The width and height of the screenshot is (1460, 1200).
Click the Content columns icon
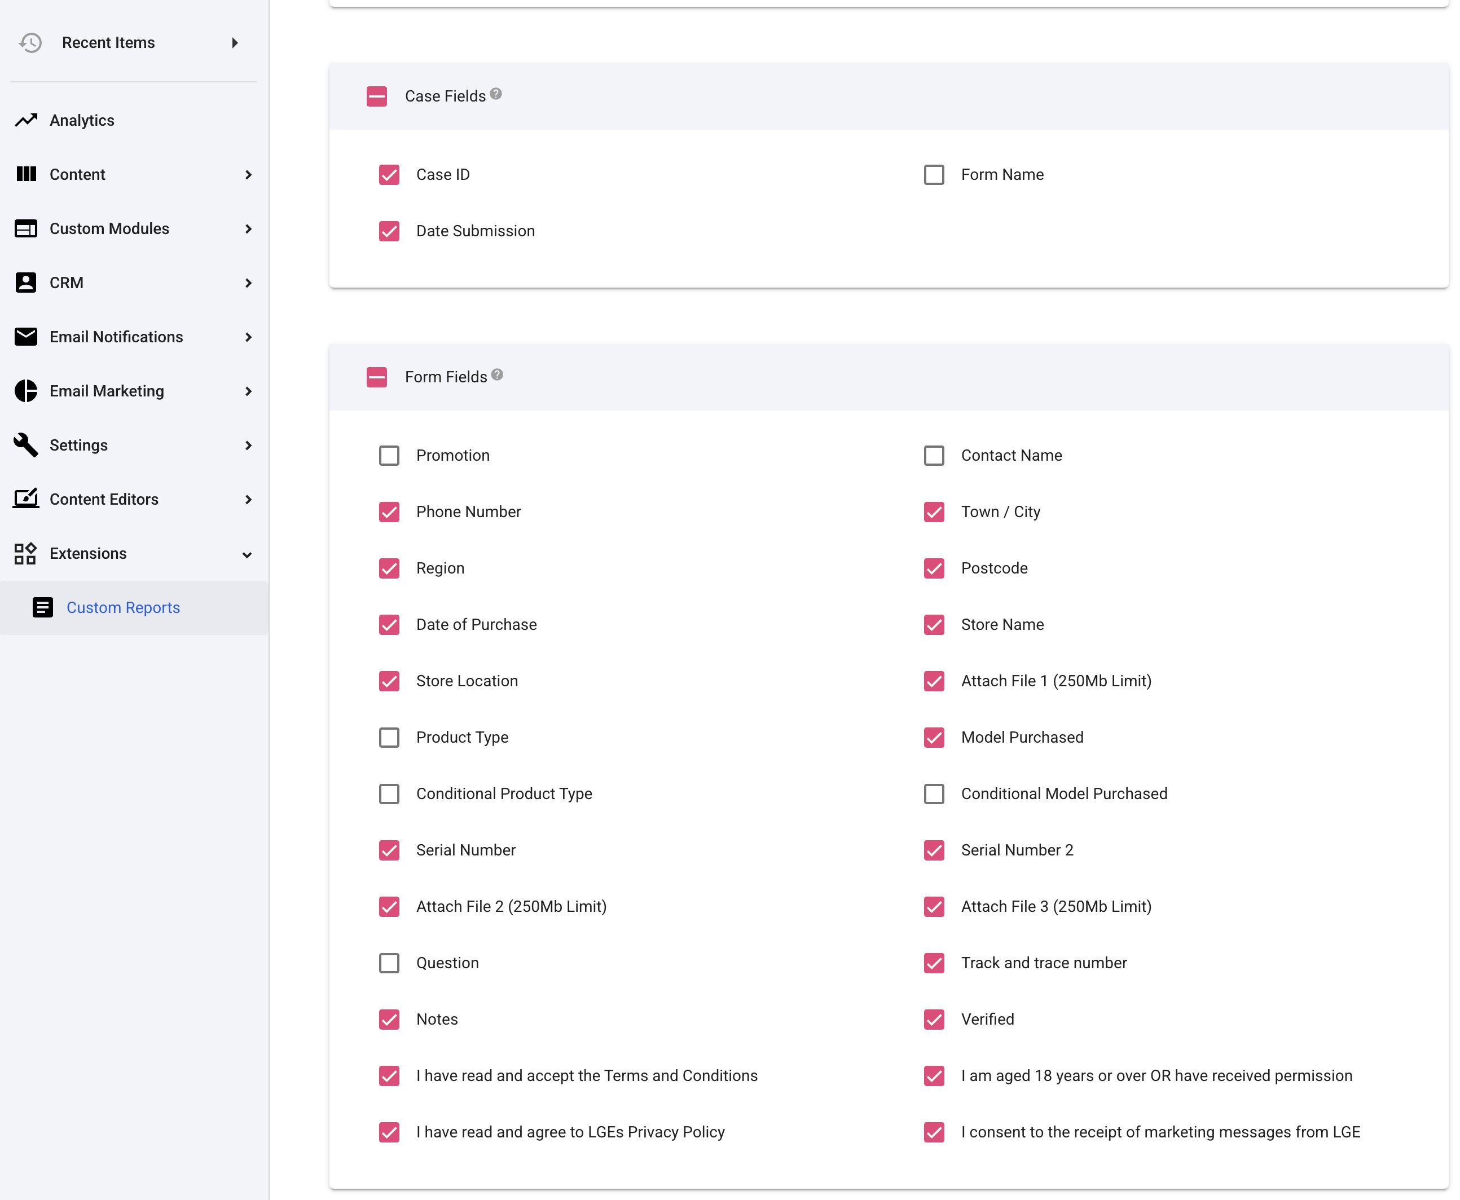point(27,174)
